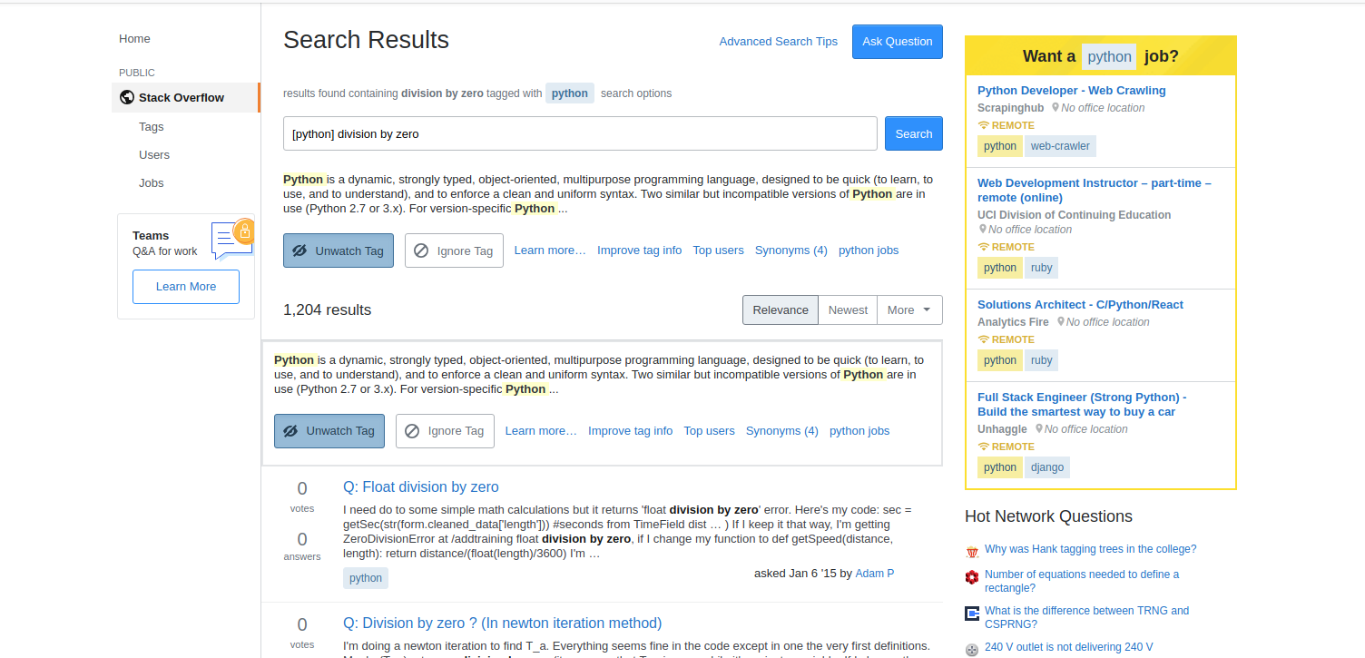The height and width of the screenshot is (658, 1365).
Task: Open Python Developer - Web Crawling job
Action: 1072,91
